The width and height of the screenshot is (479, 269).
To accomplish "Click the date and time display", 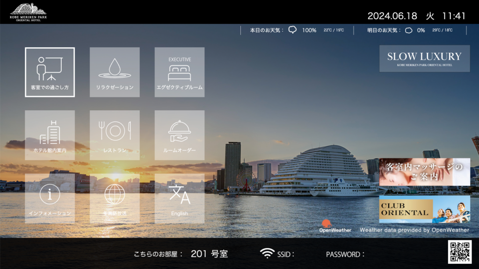I will pyautogui.click(x=416, y=16).
